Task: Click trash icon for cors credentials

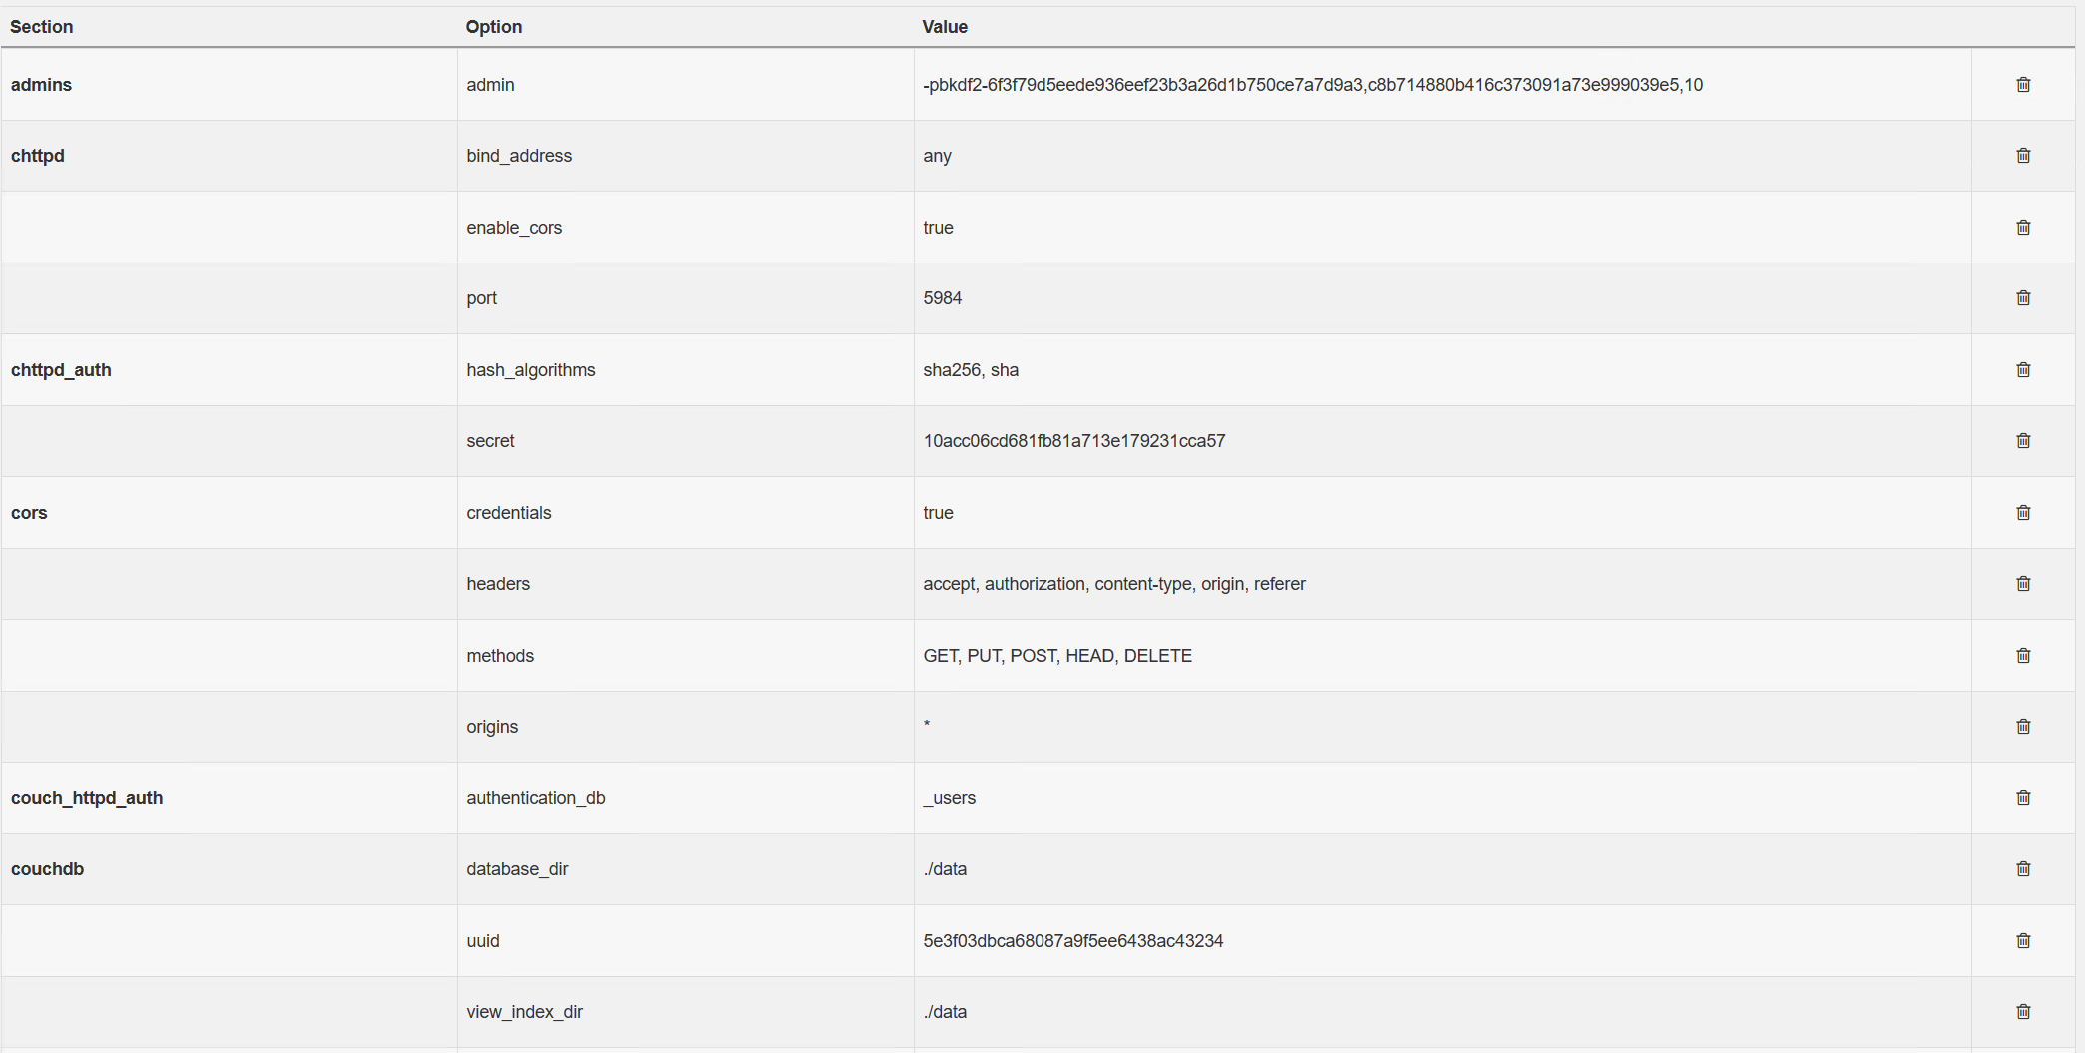Action: (x=2023, y=513)
